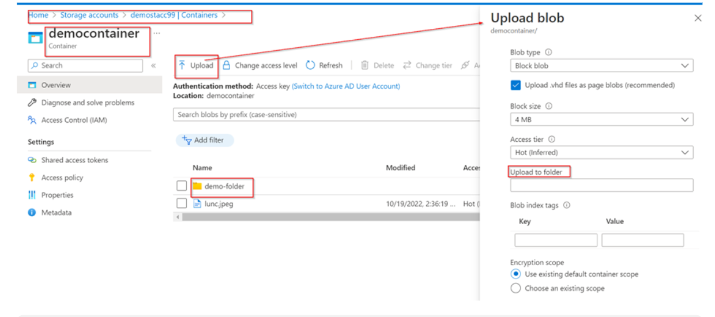
Task: Open the lunc.jpeg blob entry
Action: pos(219,203)
